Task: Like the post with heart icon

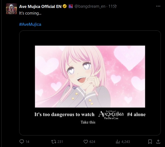Action: tap(86, 142)
